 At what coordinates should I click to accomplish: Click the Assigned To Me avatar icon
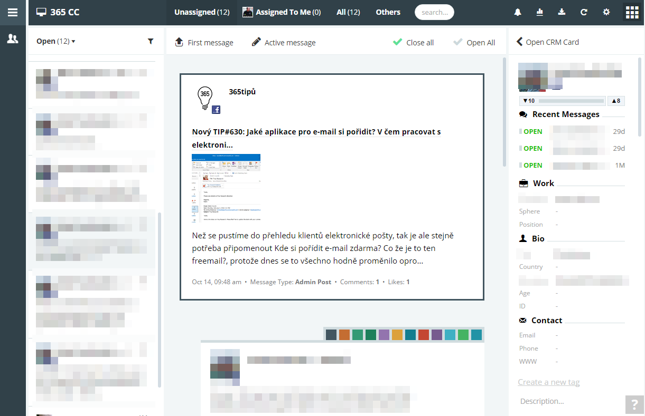pos(248,12)
